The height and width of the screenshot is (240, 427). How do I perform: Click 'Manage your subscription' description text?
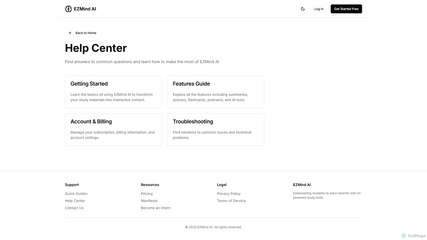tap(112, 135)
